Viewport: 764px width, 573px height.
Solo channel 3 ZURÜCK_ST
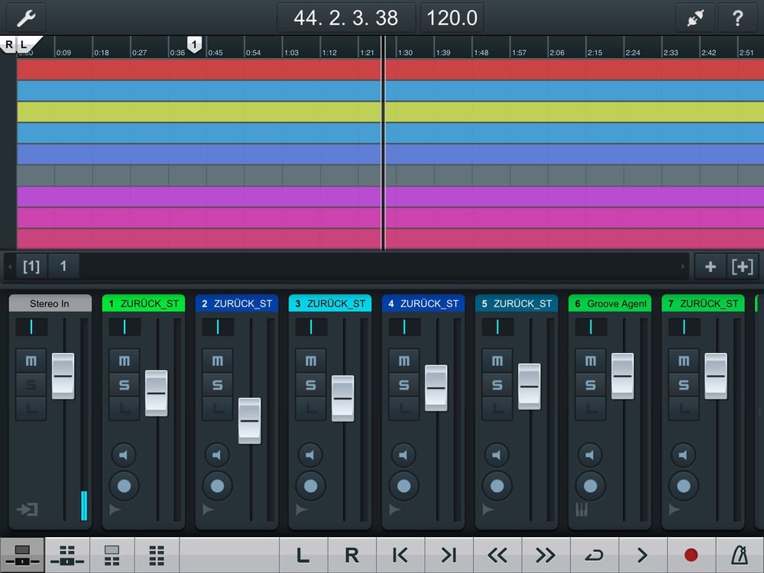click(311, 385)
